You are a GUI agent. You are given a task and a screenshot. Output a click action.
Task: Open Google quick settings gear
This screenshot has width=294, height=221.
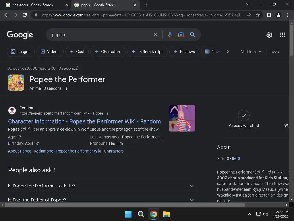(x=269, y=35)
